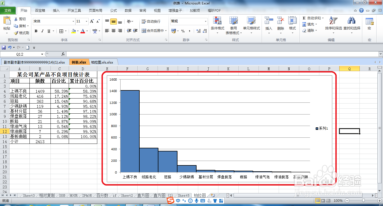Click Save icon in quick access toolbar
383x206 pixels.
coord(4,48)
